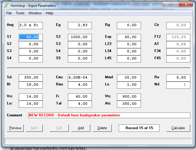
Task: Click the Vtc label text
Action: pos(108,96)
